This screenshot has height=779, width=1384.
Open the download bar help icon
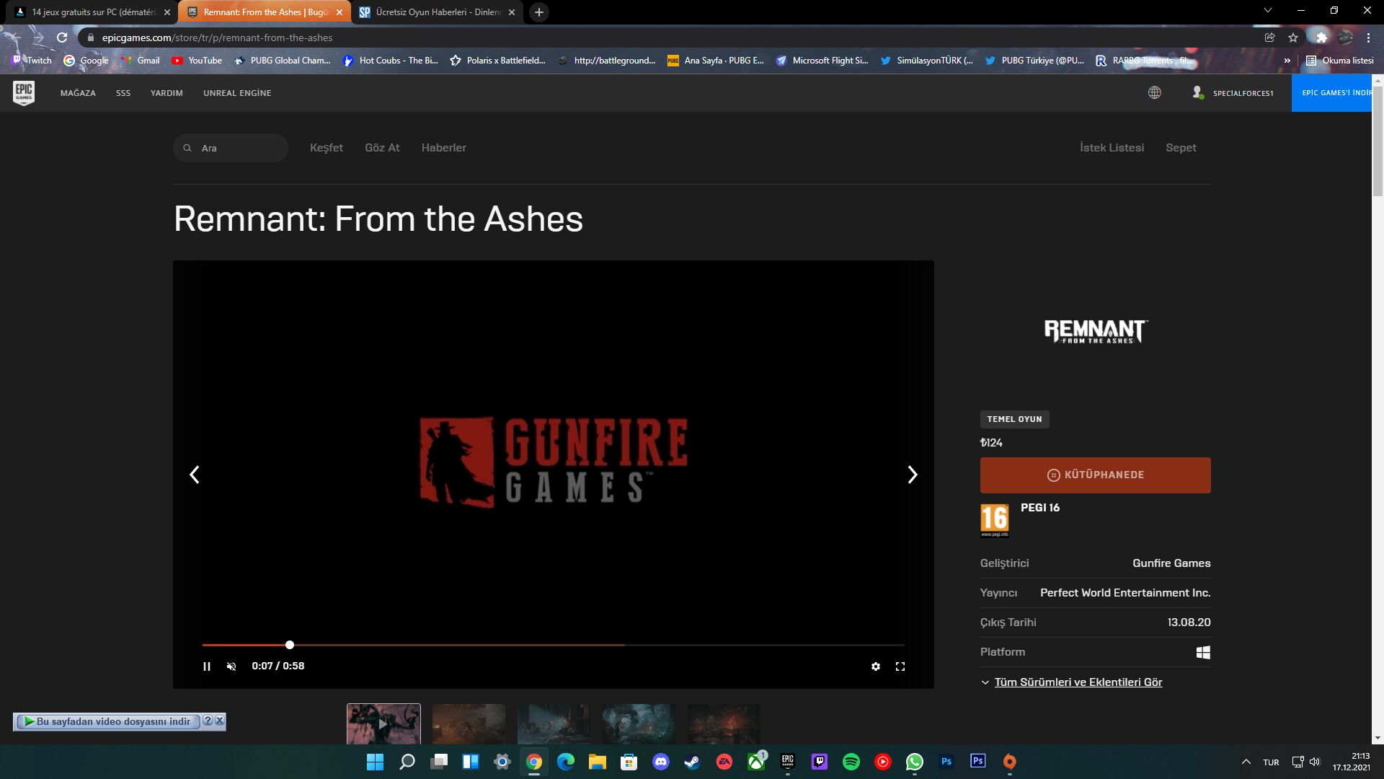click(x=208, y=721)
